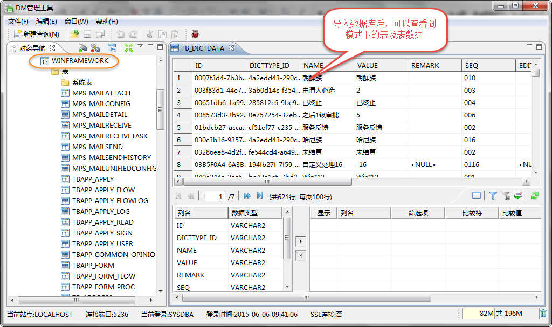The image size is (552, 327).
Task: Click the undo arrow icon
Action: click(121, 34)
